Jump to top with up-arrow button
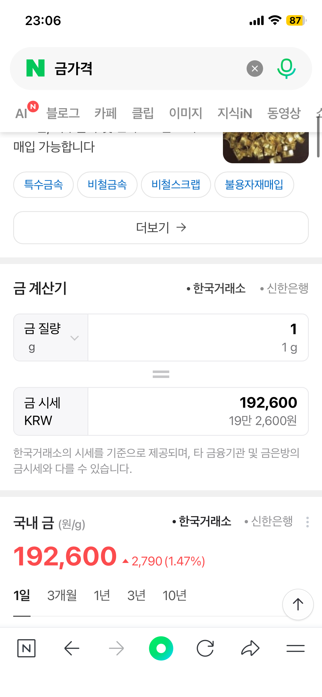The height and width of the screenshot is (697, 322). [298, 605]
